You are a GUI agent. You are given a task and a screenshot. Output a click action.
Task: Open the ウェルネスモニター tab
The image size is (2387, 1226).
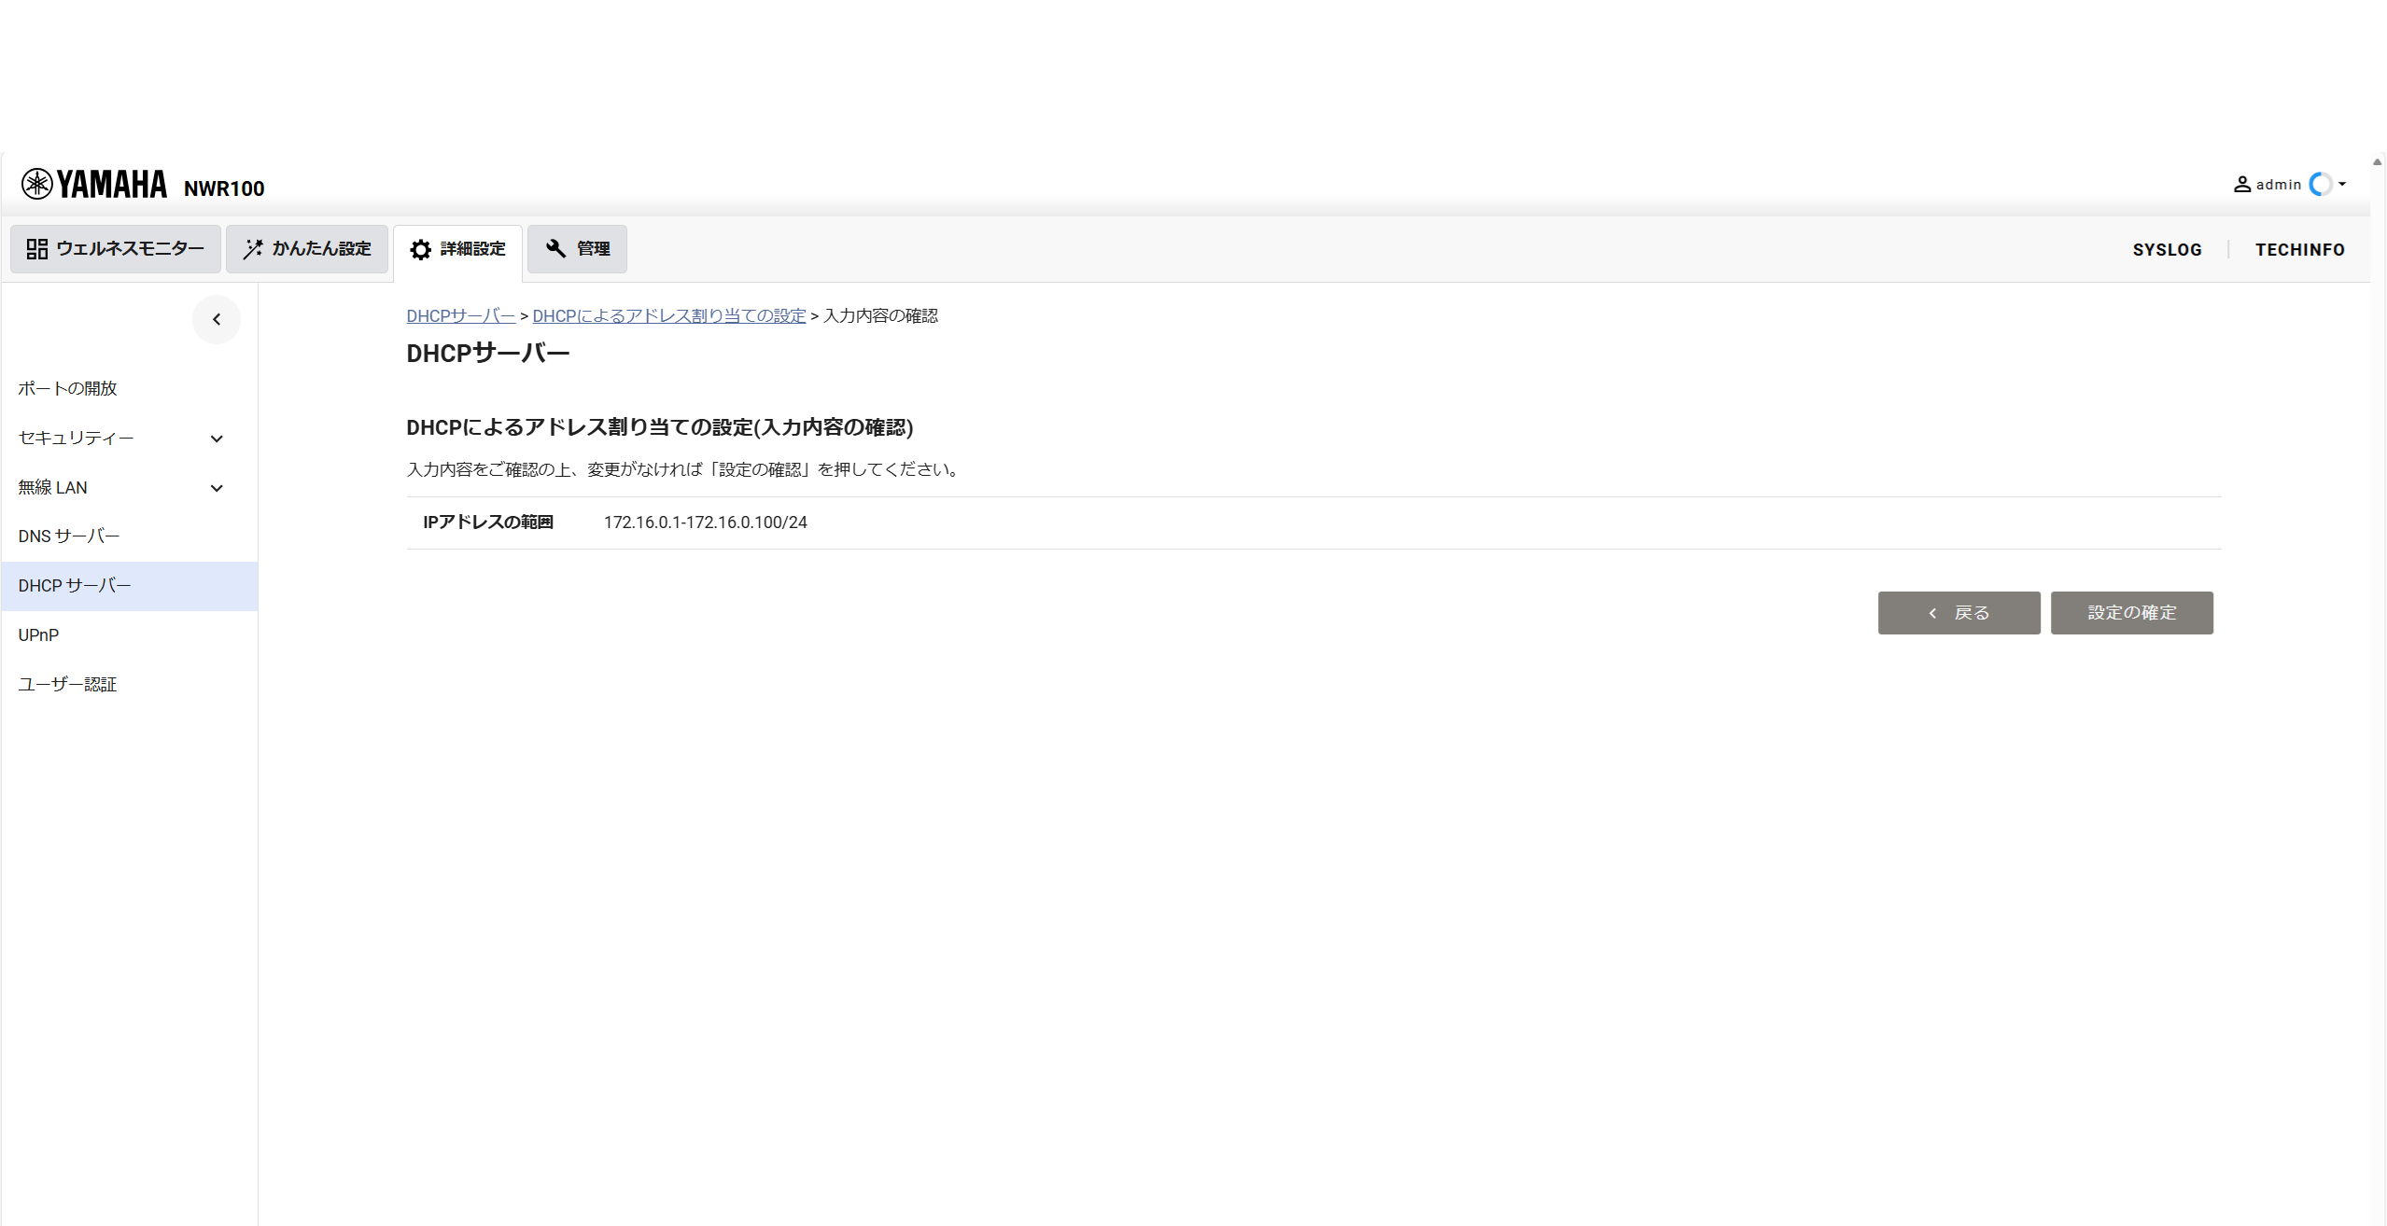pyautogui.click(x=116, y=249)
